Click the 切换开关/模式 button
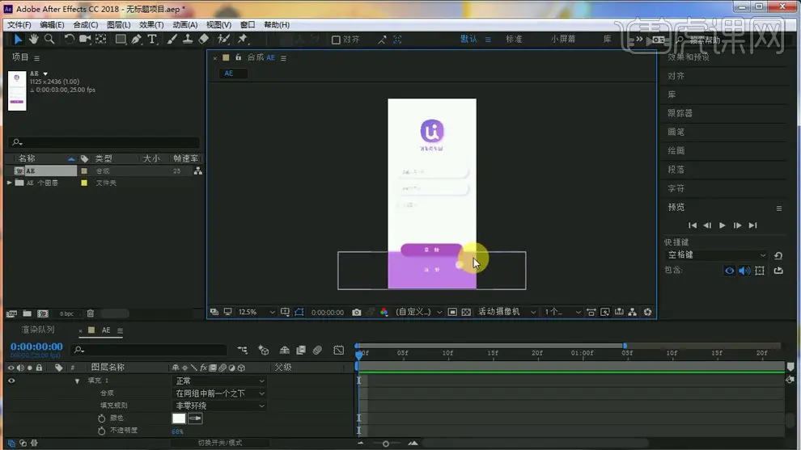801x450 pixels. coord(220,443)
